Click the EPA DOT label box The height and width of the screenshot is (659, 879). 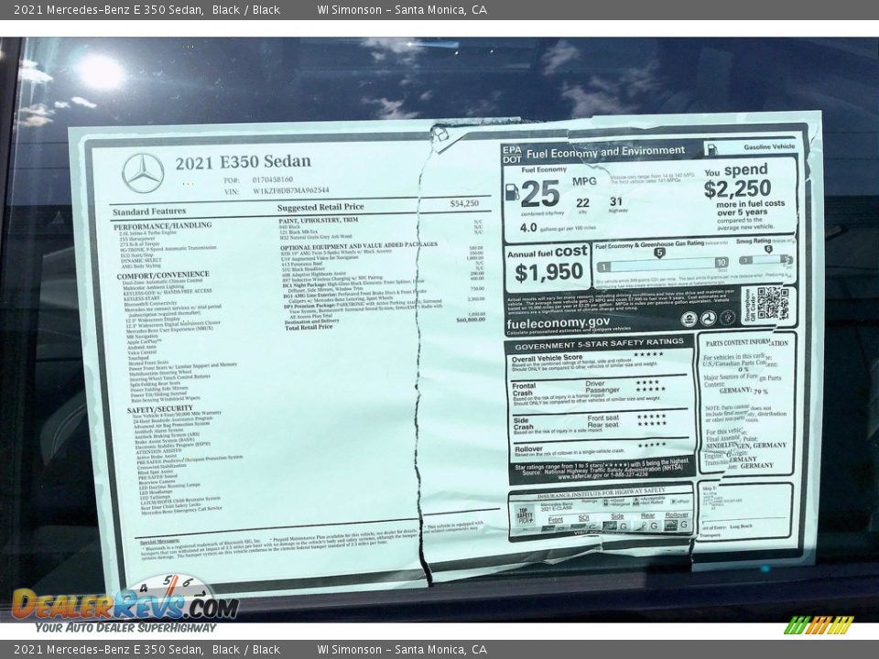click(511, 155)
